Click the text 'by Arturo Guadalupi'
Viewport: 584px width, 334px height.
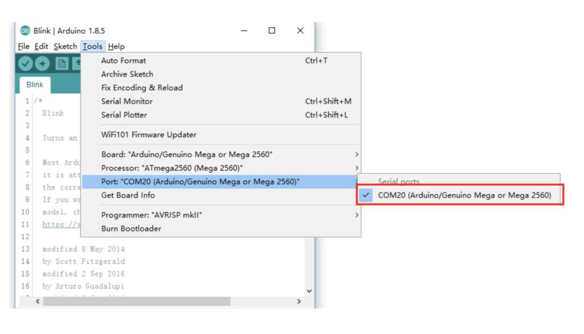[x=83, y=286]
